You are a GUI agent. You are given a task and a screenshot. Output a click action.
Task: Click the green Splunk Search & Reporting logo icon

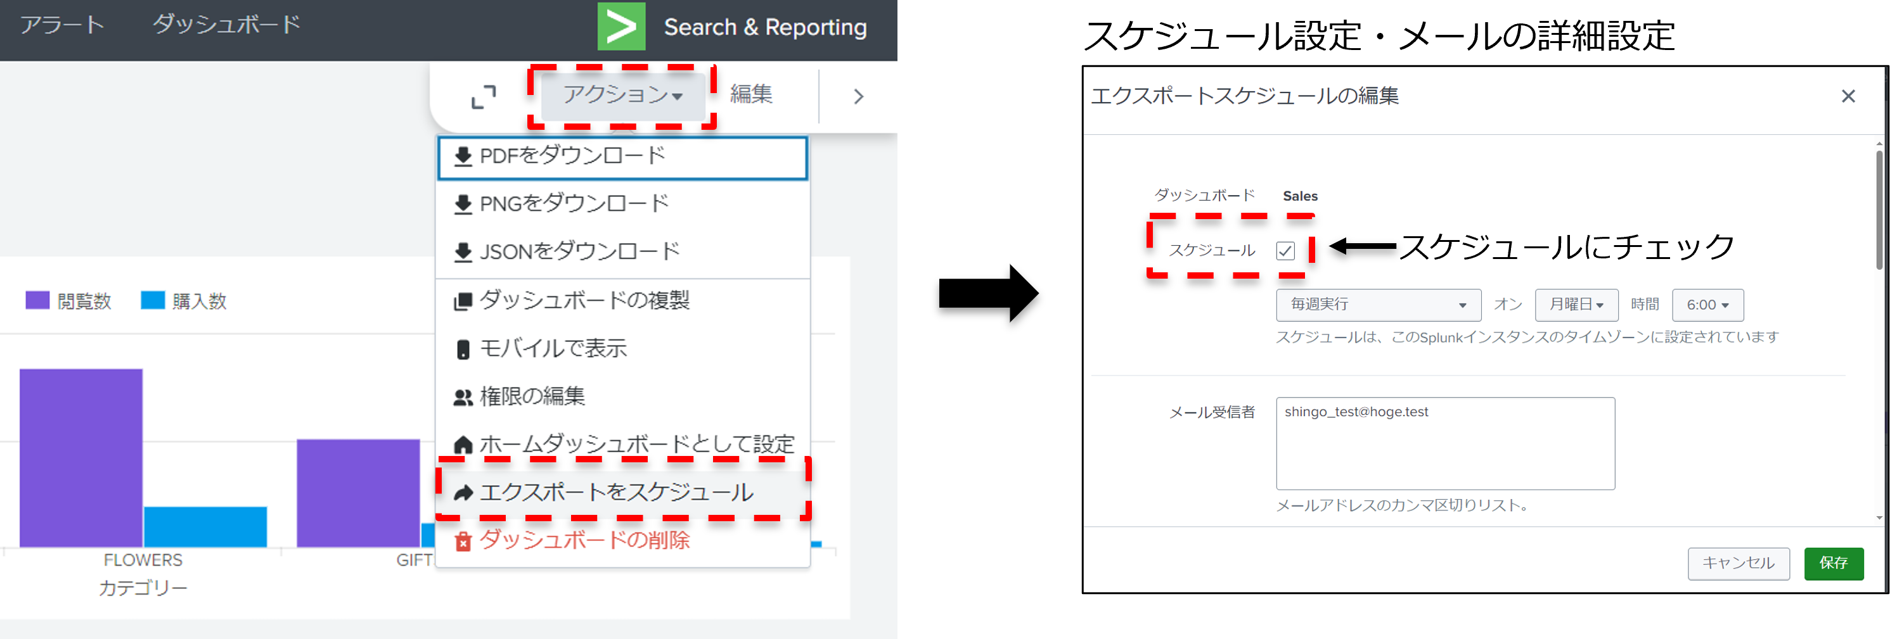(620, 27)
